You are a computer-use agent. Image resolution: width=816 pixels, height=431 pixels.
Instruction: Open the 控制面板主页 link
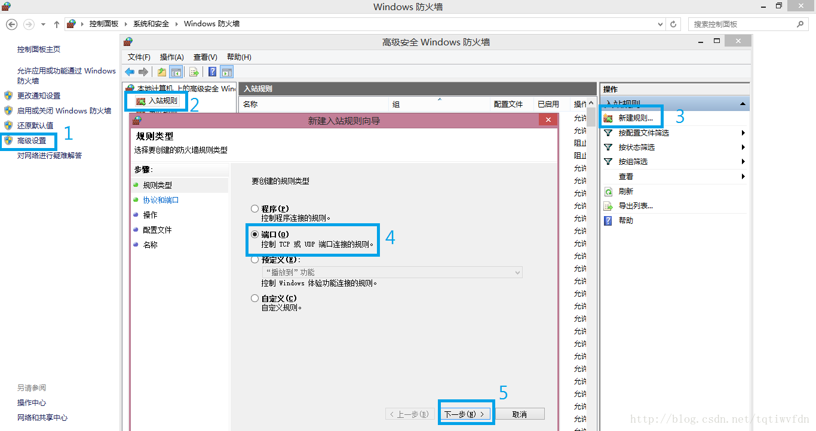pyautogui.click(x=39, y=50)
